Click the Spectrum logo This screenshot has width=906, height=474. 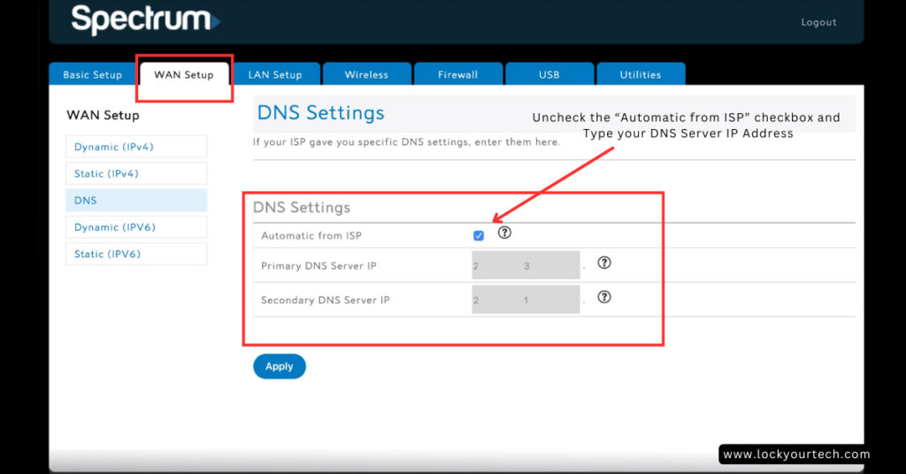point(146,19)
